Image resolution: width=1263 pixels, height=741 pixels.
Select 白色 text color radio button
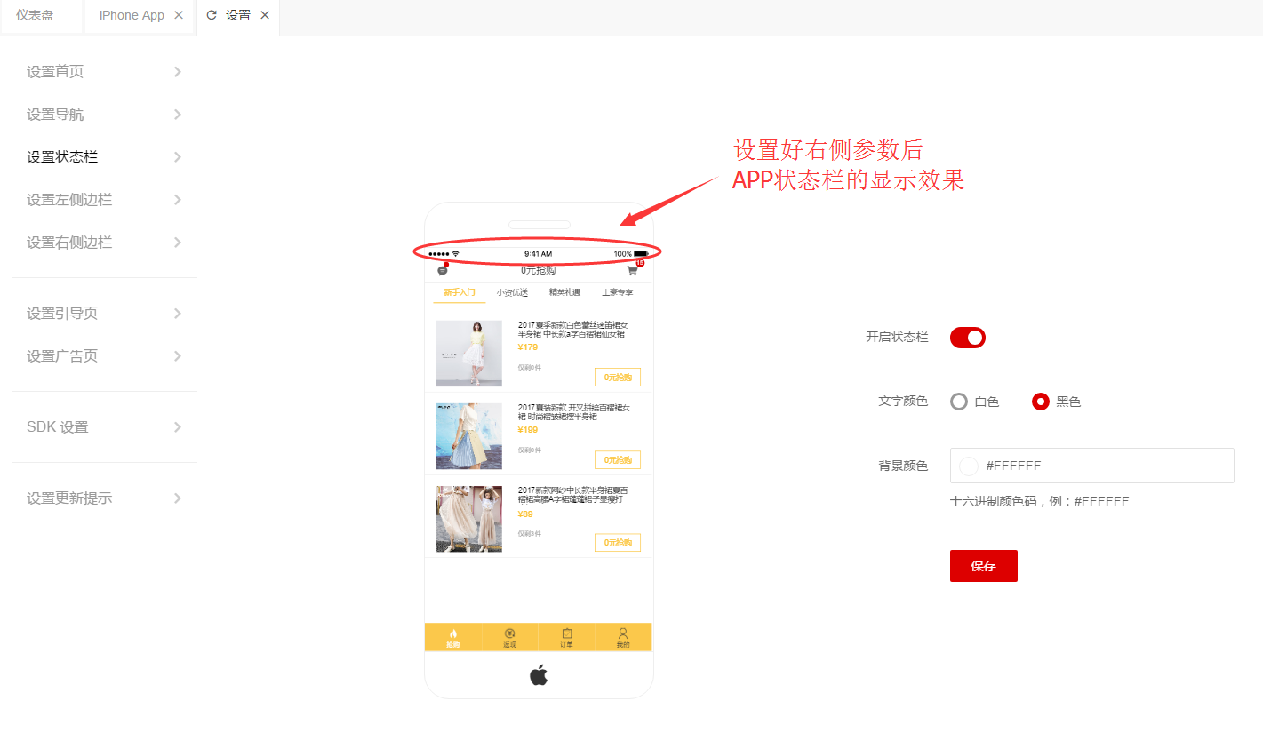coord(959,402)
